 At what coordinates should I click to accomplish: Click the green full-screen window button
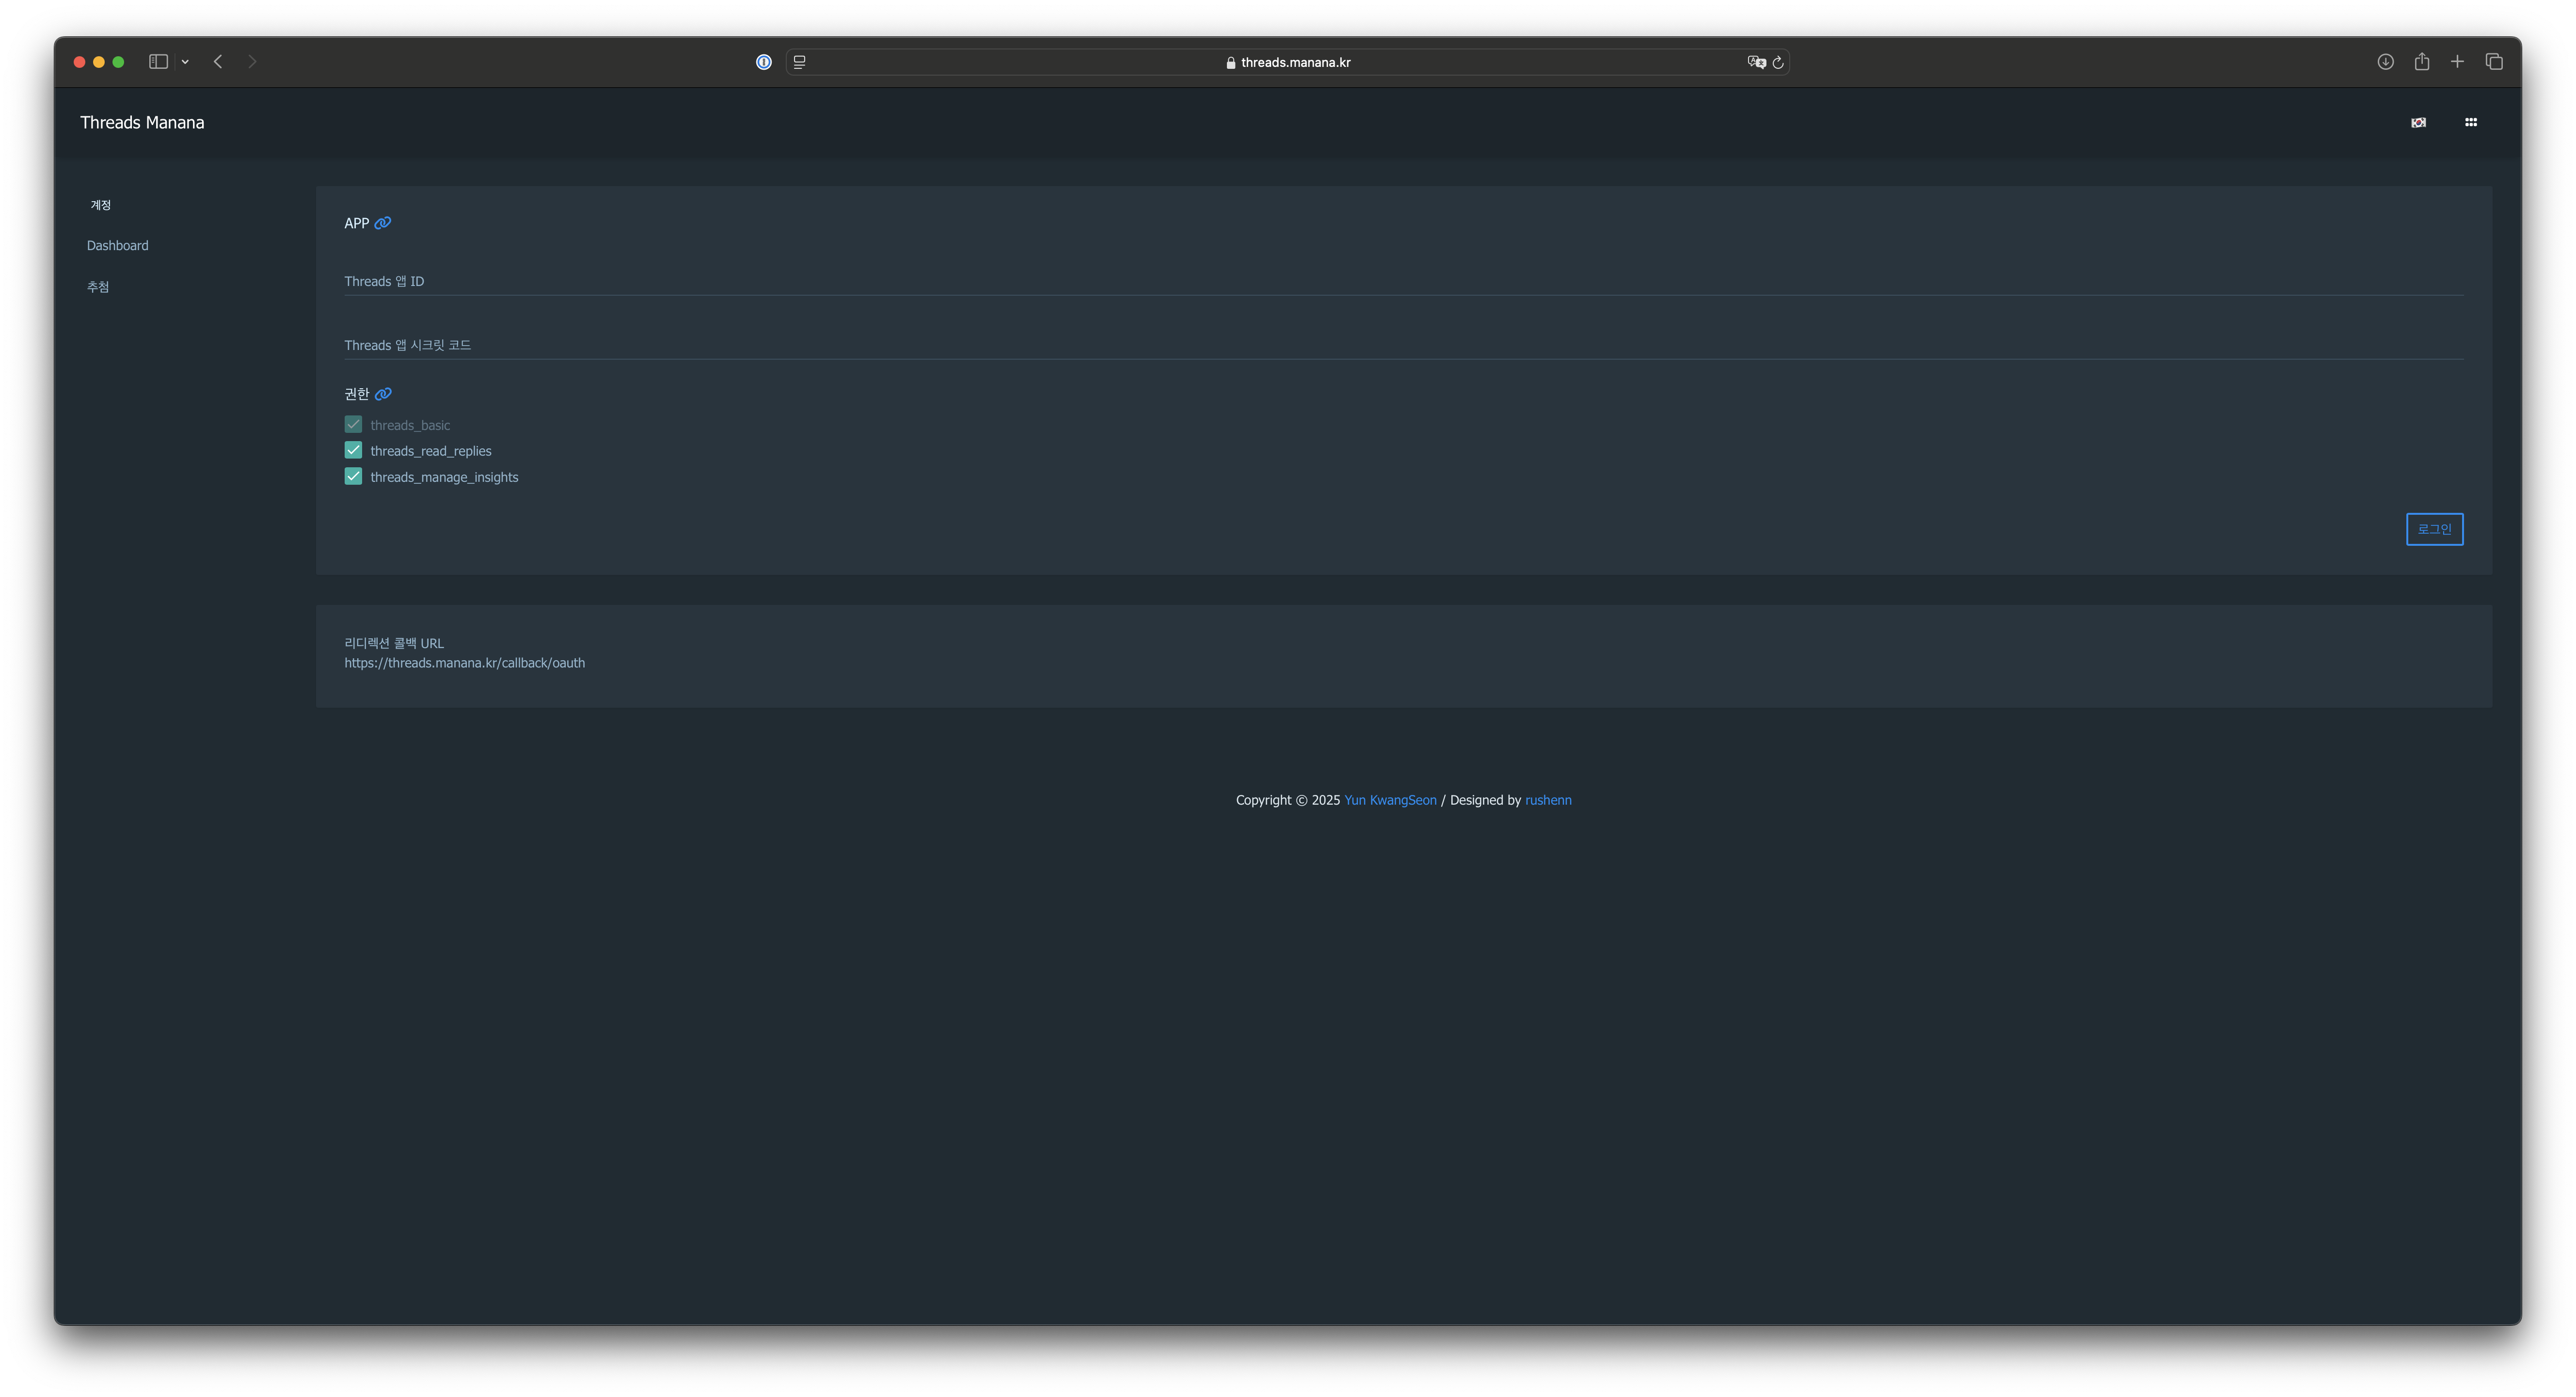point(118,62)
